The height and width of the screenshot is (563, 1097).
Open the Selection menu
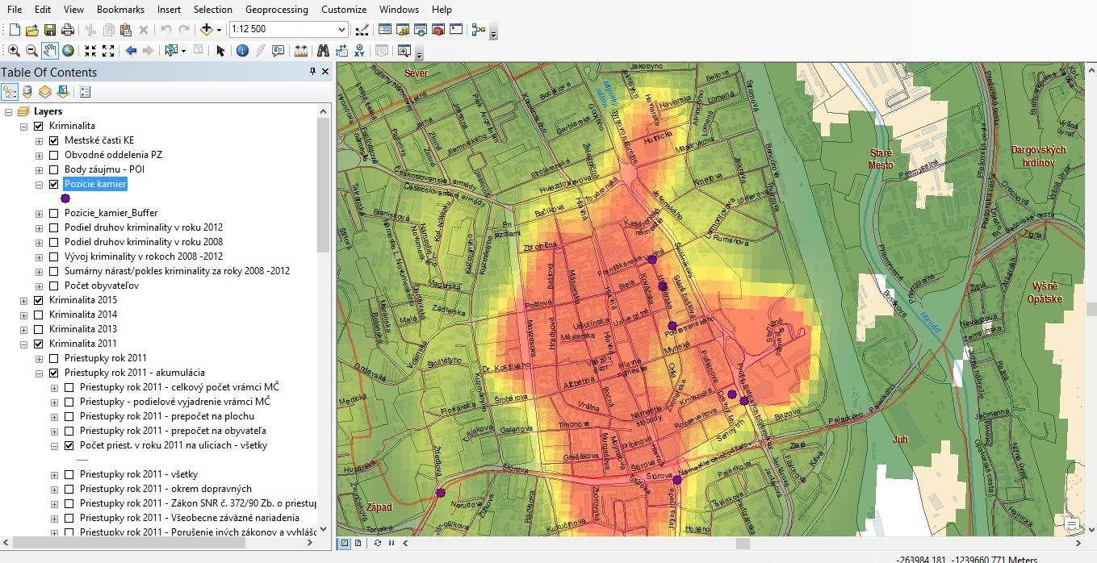(x=213, y=10)
